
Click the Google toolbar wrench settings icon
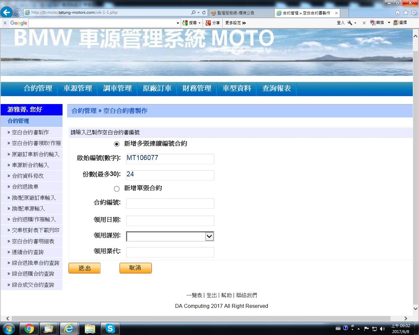click(350, 23)
